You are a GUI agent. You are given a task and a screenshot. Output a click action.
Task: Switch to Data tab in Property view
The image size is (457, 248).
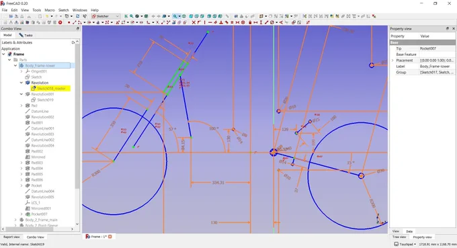(409, 231)
